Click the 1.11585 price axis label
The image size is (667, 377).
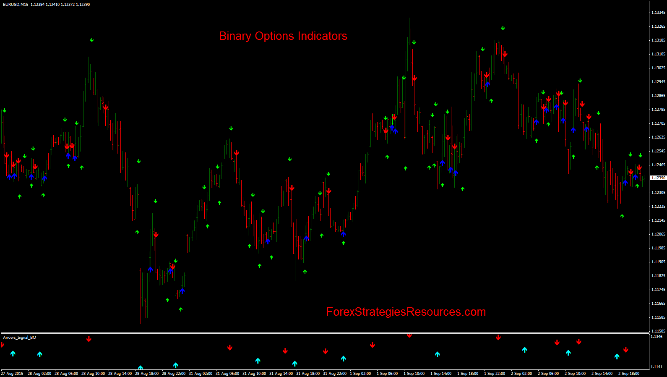(x=658, y=317)
